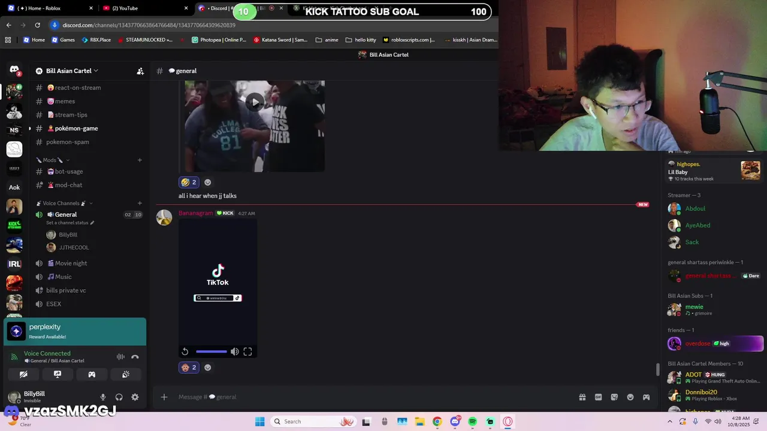The width and height of the screenshot is (767, 431).
Task: Open Discord direct messages home icon
Action: (x=14, y=71)
